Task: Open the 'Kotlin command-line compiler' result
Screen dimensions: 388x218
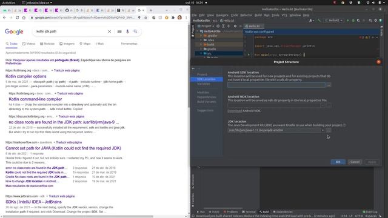Action: tap(35, 99)
